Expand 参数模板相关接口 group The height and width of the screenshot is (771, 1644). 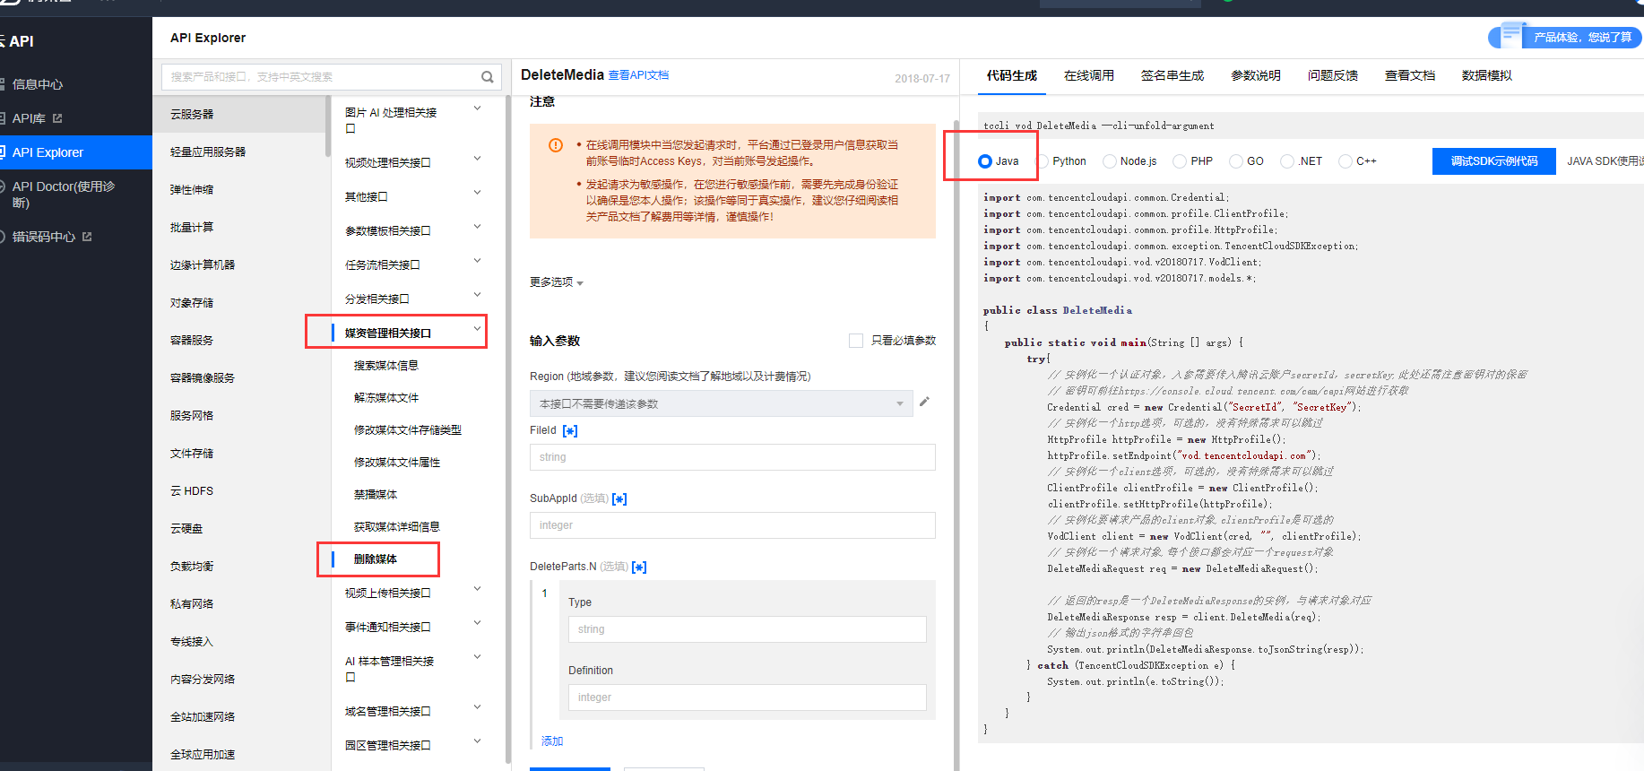[x=477, y=227]
